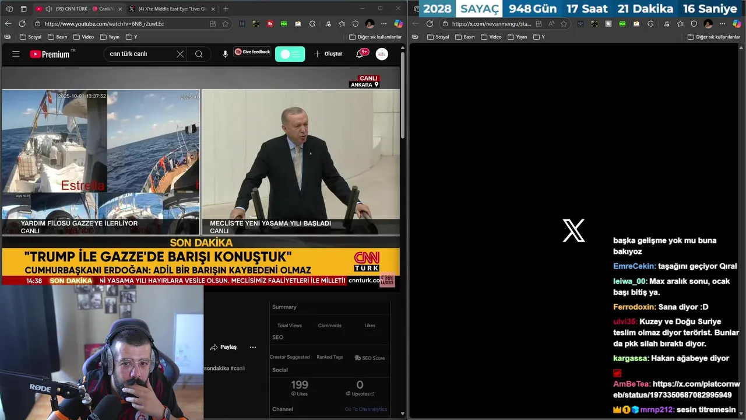The image size is (746, 420).
Task: Toggle Read aloud icon in x.com address bar
Action: tap(551, 24)
